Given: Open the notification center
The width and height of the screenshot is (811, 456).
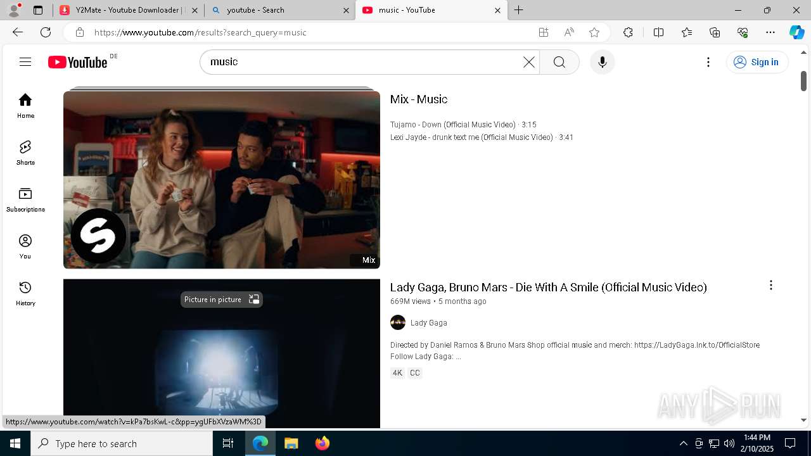Looking at the screenshot, I should pyautogui.click(x=790, y=443).
